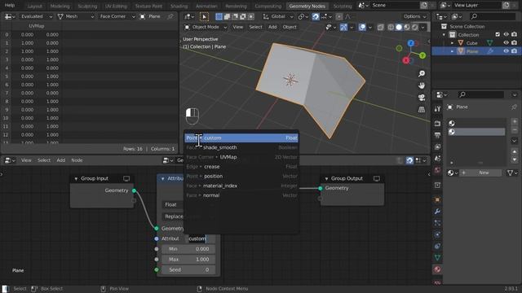Open the Particles properties tab
Image resolution: width=522 pixels, height=293 pixels.
coord(437,223)
